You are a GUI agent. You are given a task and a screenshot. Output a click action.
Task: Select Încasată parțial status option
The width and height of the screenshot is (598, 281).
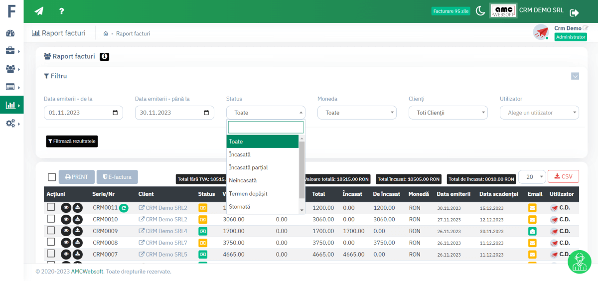pos(248,167)
